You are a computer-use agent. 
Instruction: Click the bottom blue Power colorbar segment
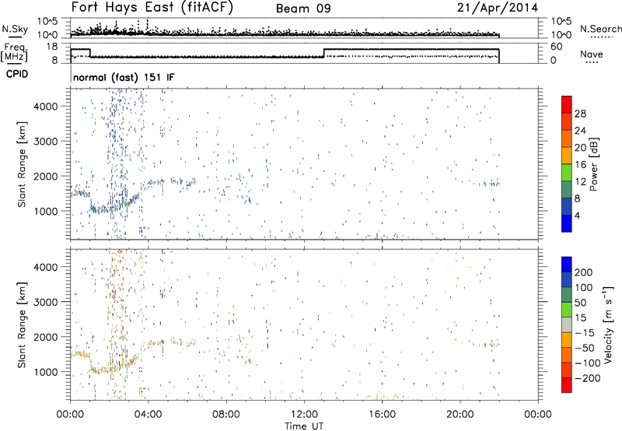coord(567,223)
